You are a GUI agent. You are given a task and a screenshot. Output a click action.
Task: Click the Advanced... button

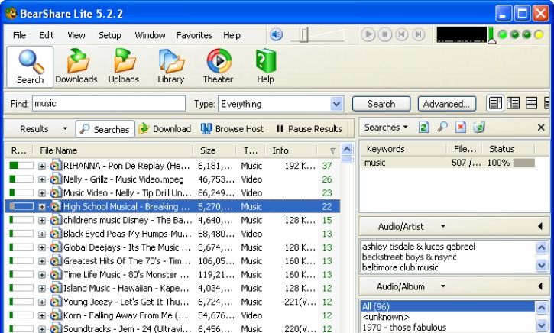point(446,104)
